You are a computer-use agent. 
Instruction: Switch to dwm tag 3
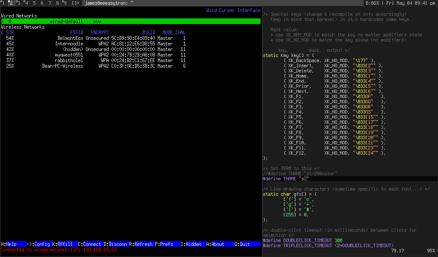pyautogui.click(x=18, y=3)
